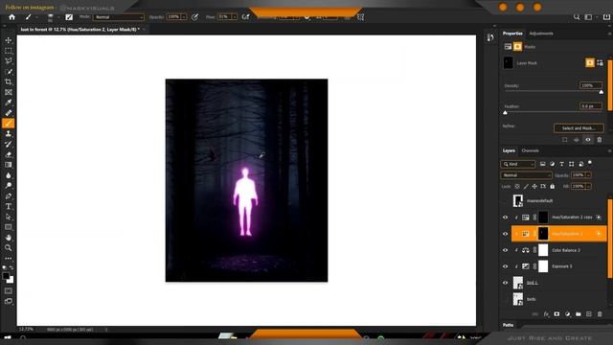Image resolution: width=613 pixels, height=345 pixels.
Task: Click the Create new layer icon
Action: click(x=589, y=314)
